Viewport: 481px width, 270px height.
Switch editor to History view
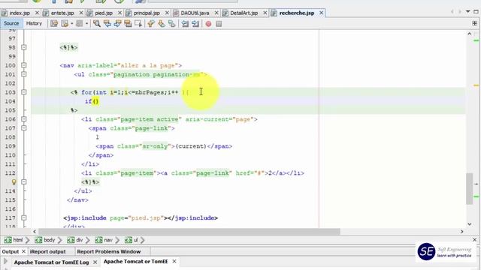tap(34, 23)
